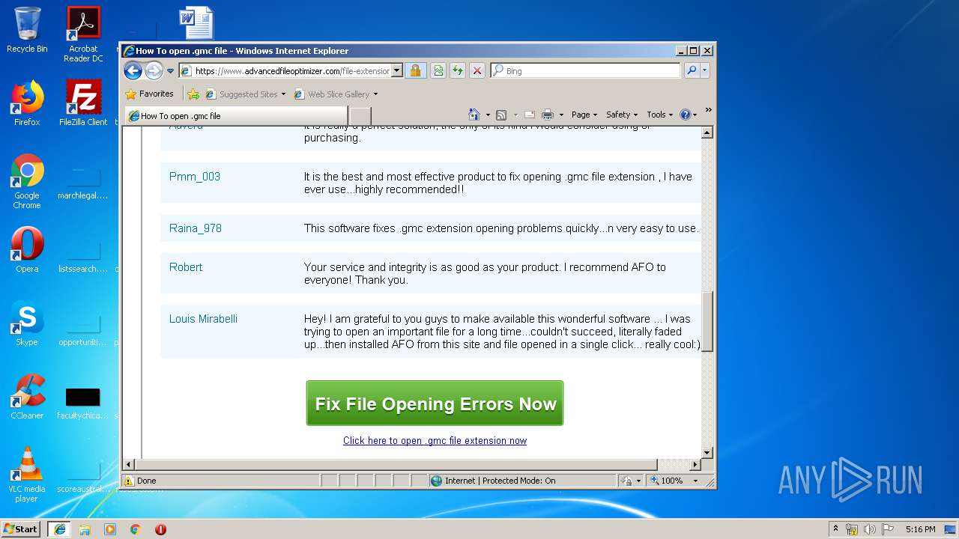Print the page with the printer icon
Viewport: 959px width, 539px height.
click(x=548, y=115)
